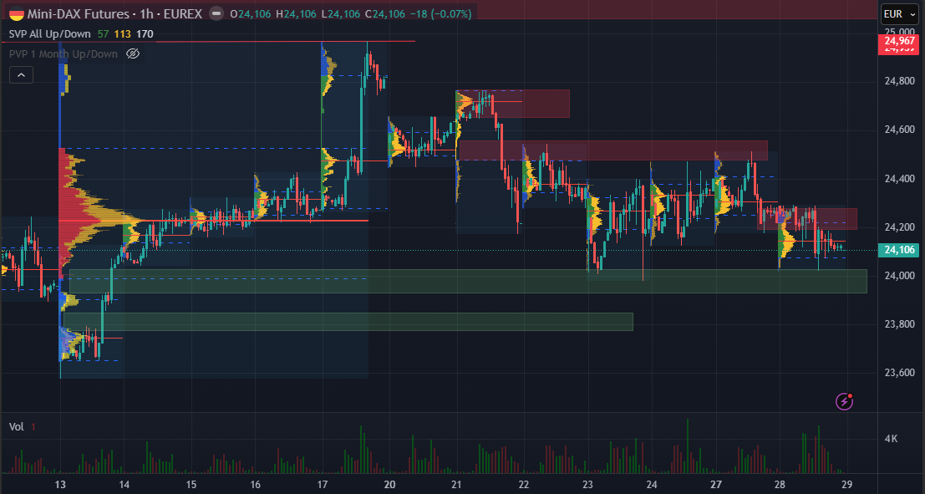Click the close value C24,106

tap(385, 13)
